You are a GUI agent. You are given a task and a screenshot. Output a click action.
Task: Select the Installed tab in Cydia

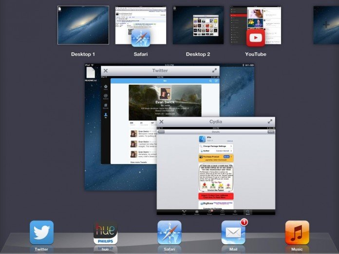click(x=222, y=212)
